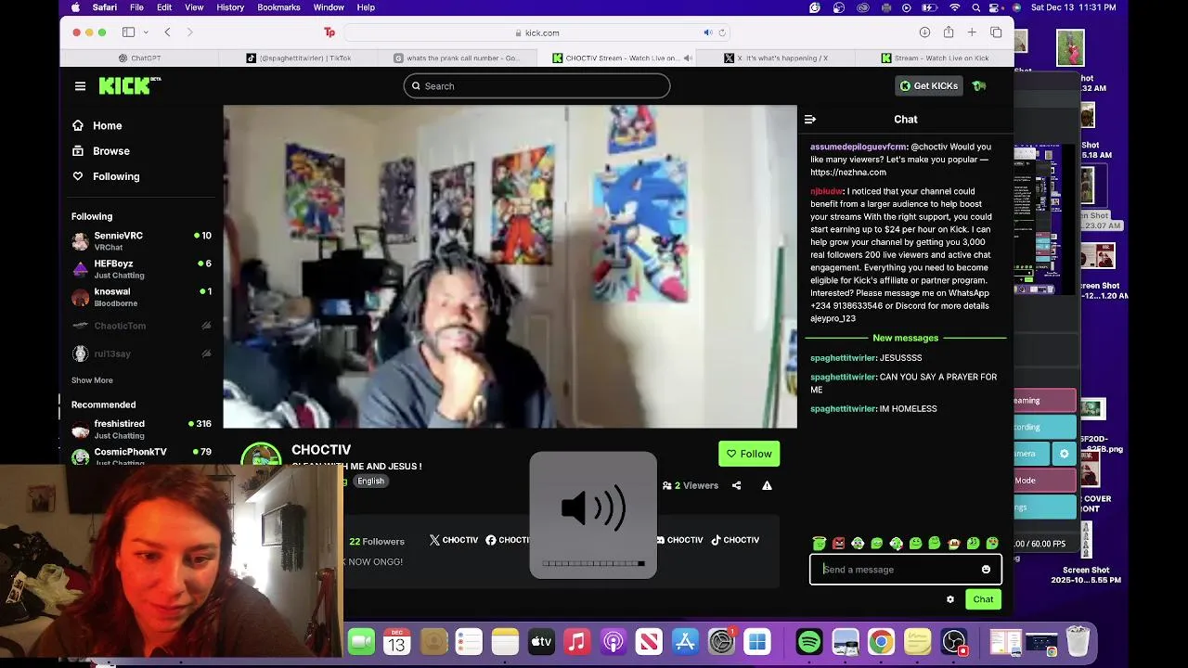This screenshot has width=1188, height=668.
Task: Send message with the green Chat button
Action: 983,599
